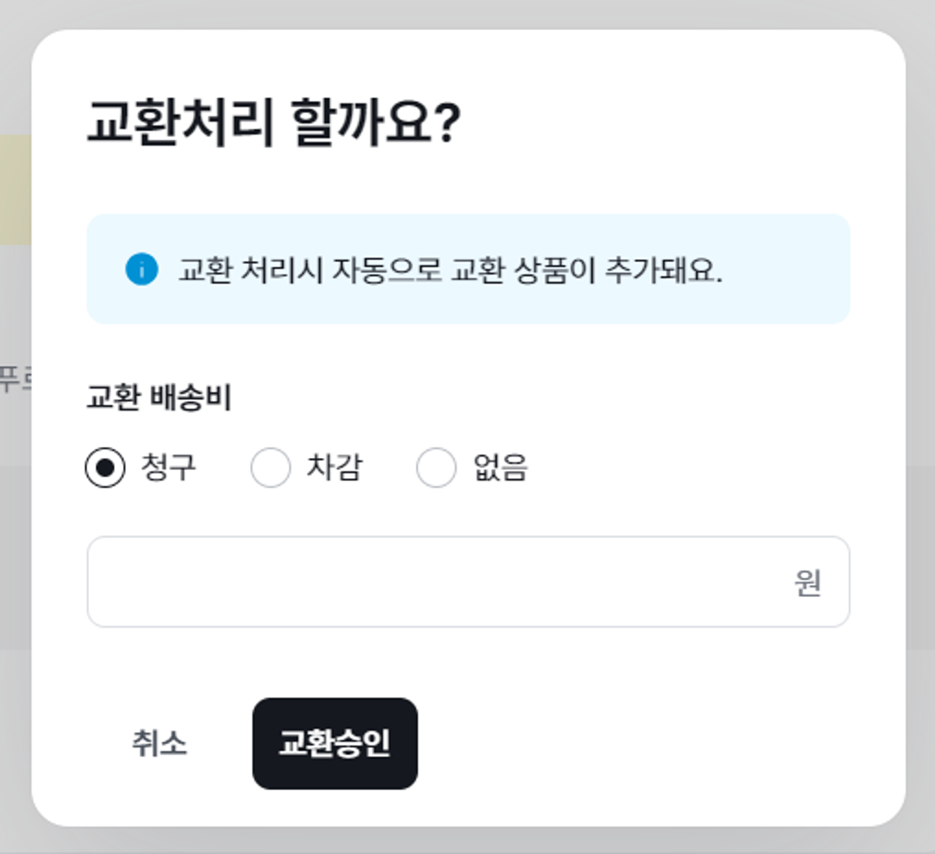Image resolution: width=935 pixels, height=854 pixels.
Task: Focus the exchange shipping fee input field
Action: click(x=435, y=581)
